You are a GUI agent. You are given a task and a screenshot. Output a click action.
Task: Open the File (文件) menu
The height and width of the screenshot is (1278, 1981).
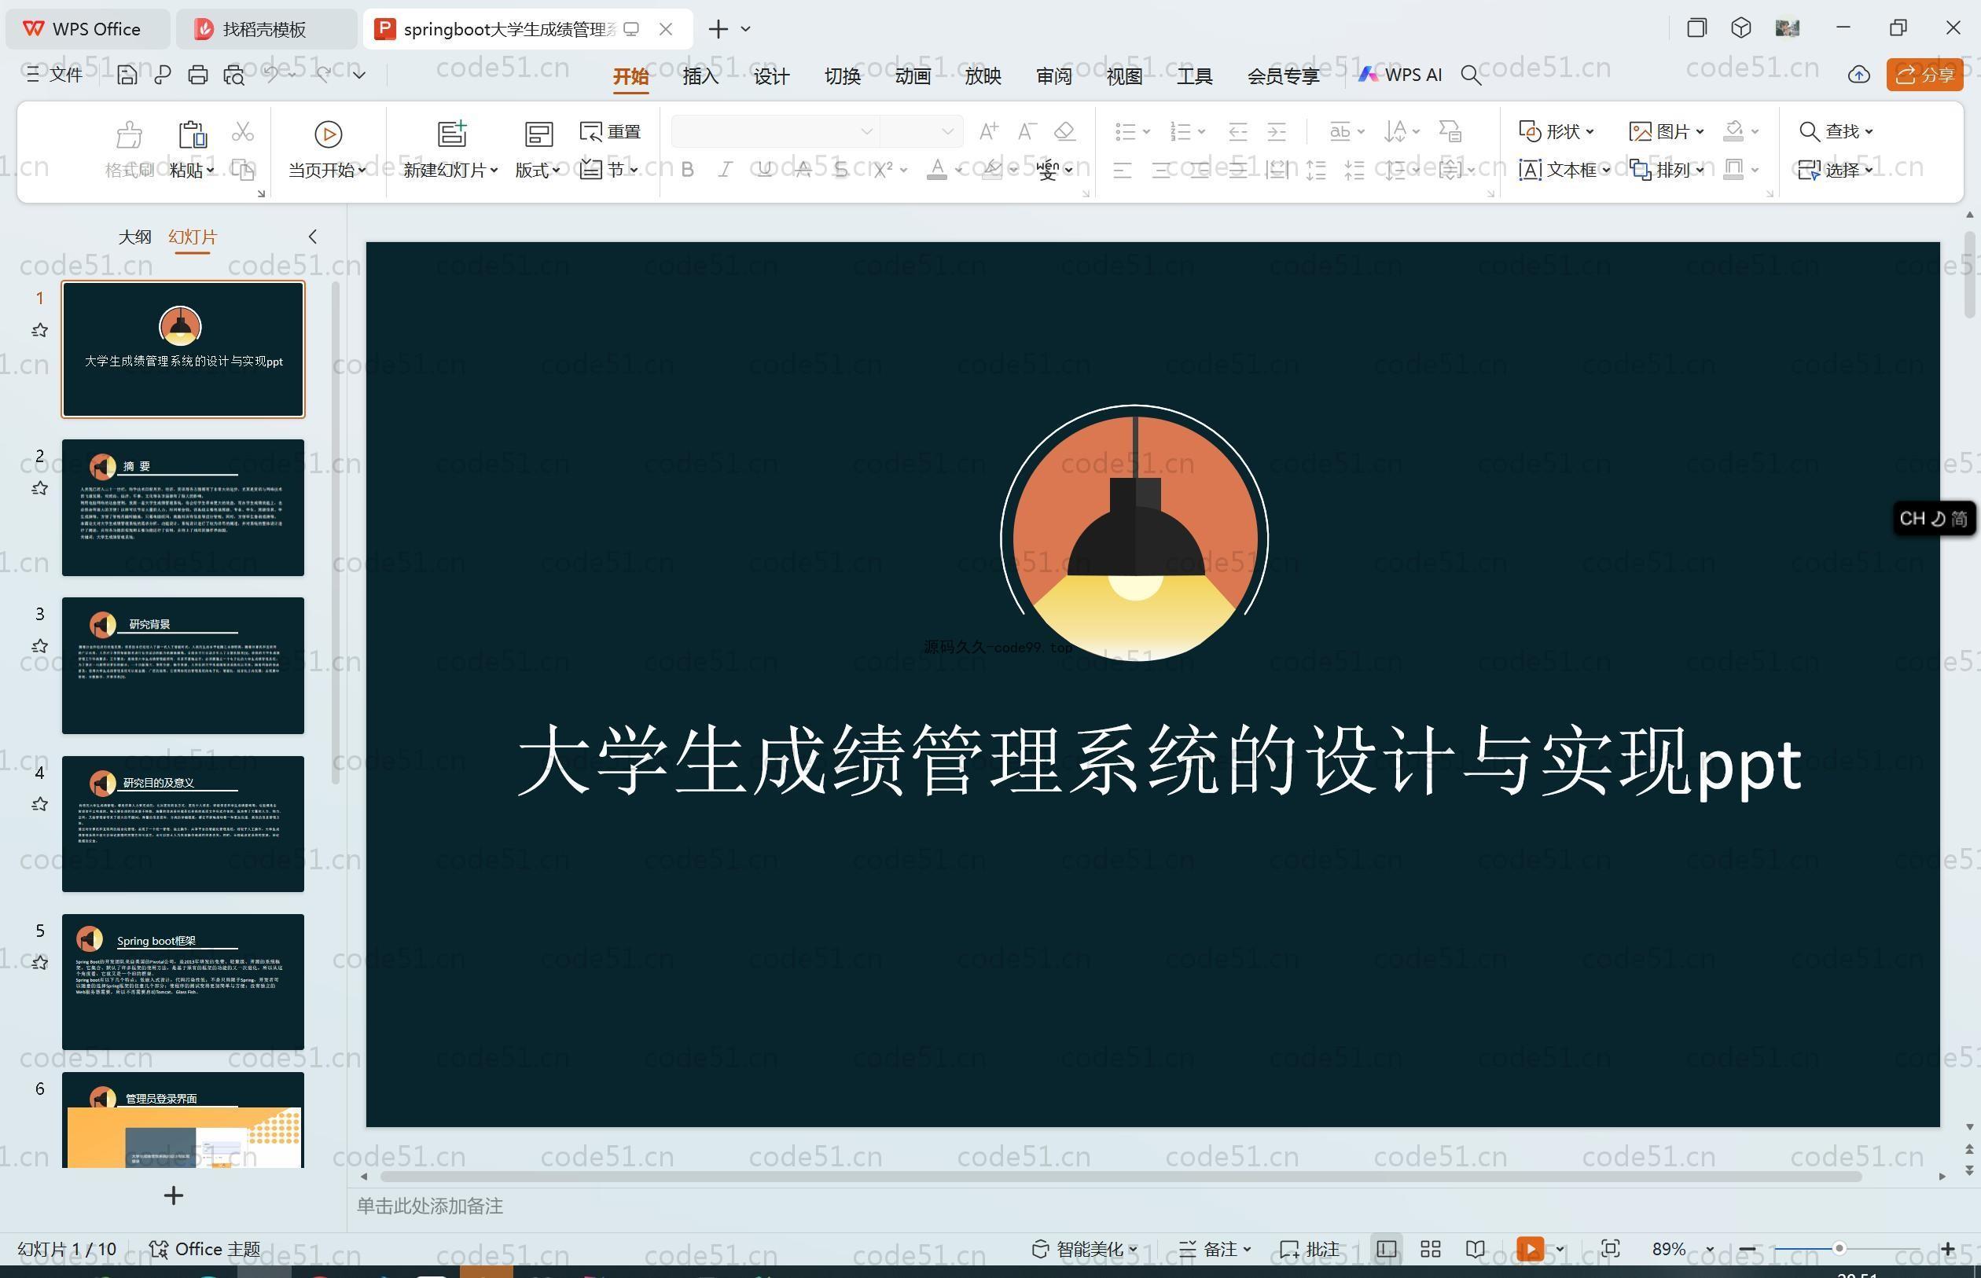point(54,75)
